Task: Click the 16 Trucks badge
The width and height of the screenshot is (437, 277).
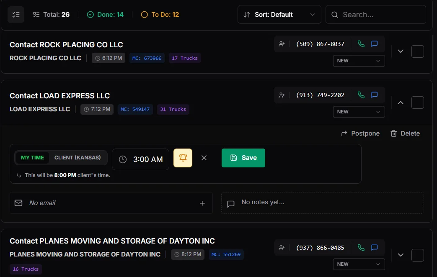Action: tap(26, 269)
